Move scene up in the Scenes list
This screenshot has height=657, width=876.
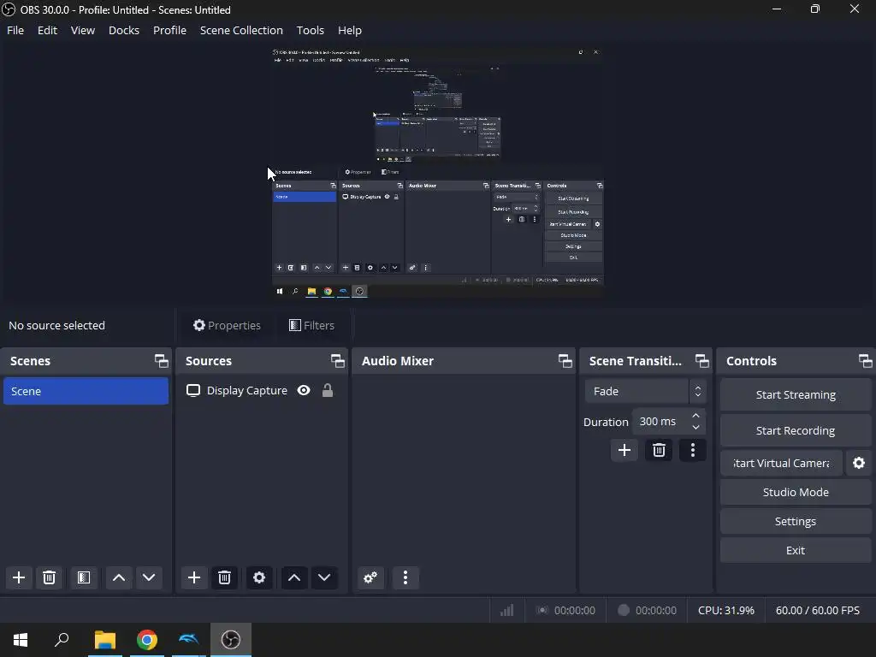118,577
